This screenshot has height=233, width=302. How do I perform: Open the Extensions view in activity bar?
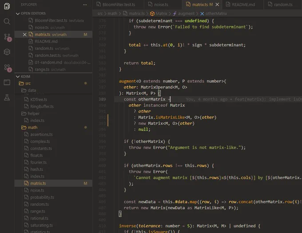(x=7, y=68)
